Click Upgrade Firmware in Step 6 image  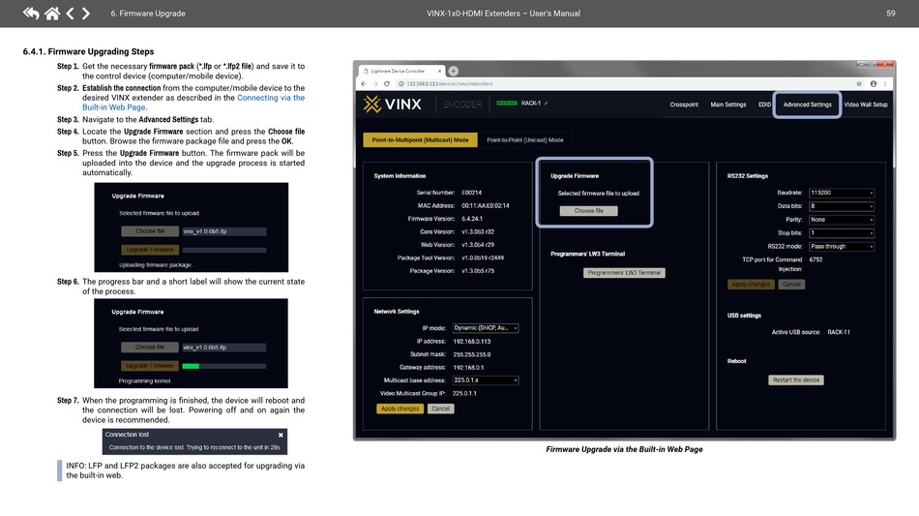[x=150, y=366]
